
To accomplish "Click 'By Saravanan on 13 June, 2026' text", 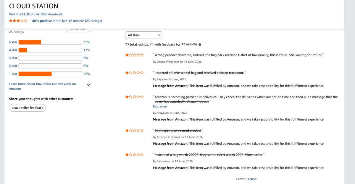I will pos(173,161).
